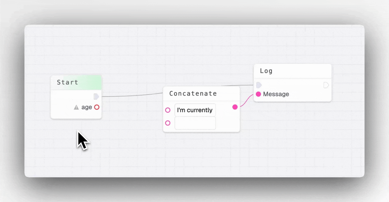The width and height of the screenshot is (389, 202).
Task: Click the execution output arrow on Start node
Action: point(96,97)
